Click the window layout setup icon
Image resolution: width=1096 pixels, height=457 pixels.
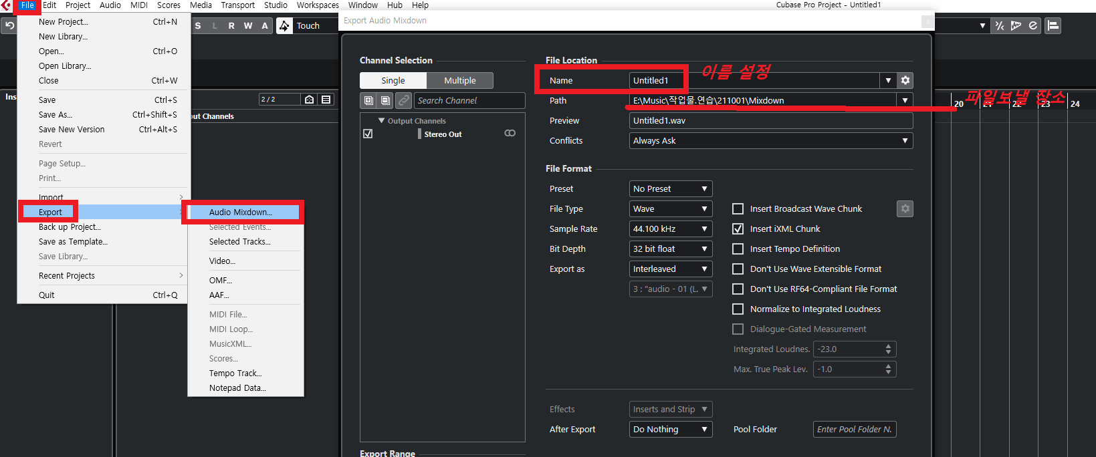(1053, 25)
